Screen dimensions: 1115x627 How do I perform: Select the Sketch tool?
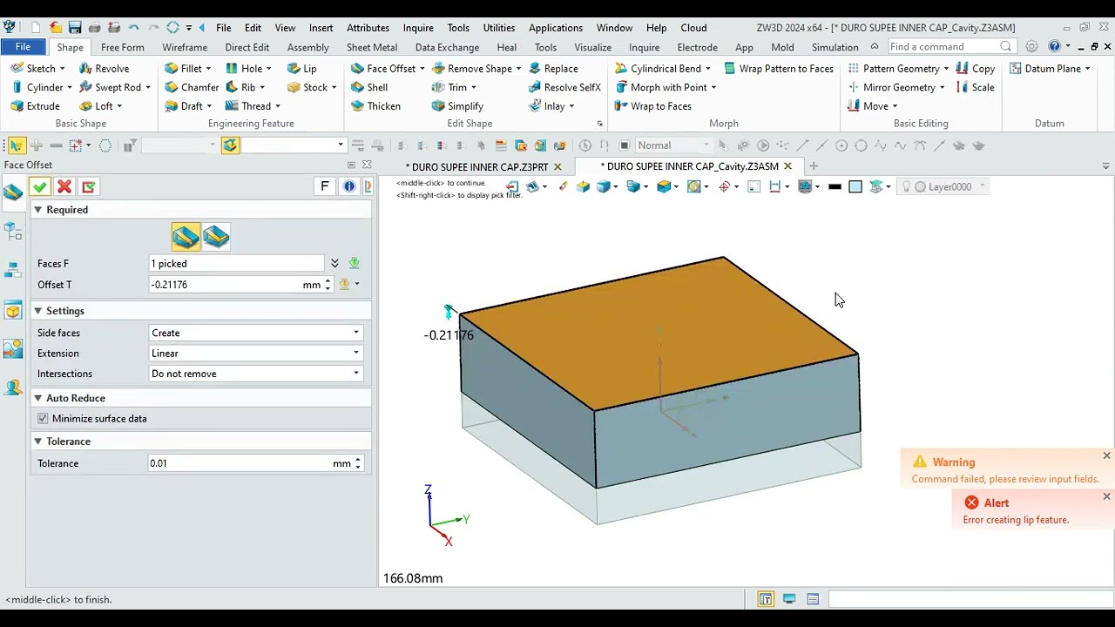[33, 68]
